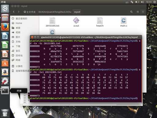The width and height of the screenshot is (157, 118).
Task: Open LibreOffice Impress from the launcher
Action: pyautogui.click(x=5, y=54)
